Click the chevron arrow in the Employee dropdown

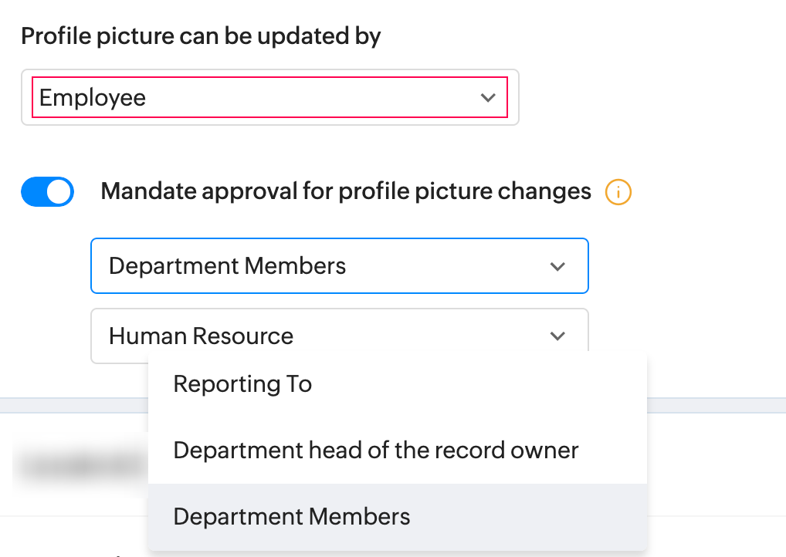pyautogui.click(x=488, y=98)
